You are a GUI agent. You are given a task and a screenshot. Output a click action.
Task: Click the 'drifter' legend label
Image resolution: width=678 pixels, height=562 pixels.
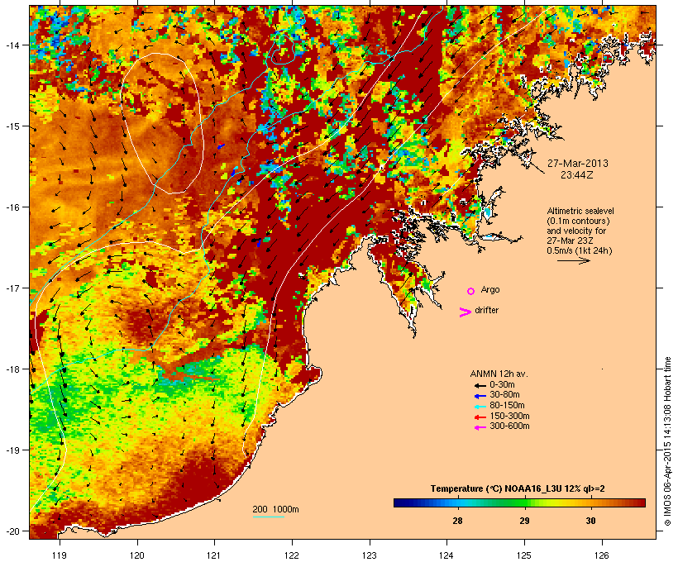[x=486, y=310]
